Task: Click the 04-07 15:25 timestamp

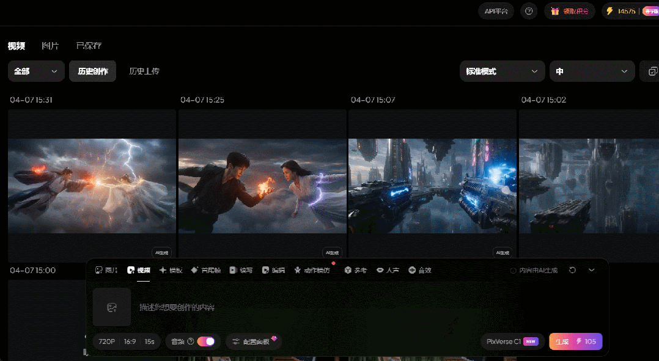Action: tap(202, 100)
